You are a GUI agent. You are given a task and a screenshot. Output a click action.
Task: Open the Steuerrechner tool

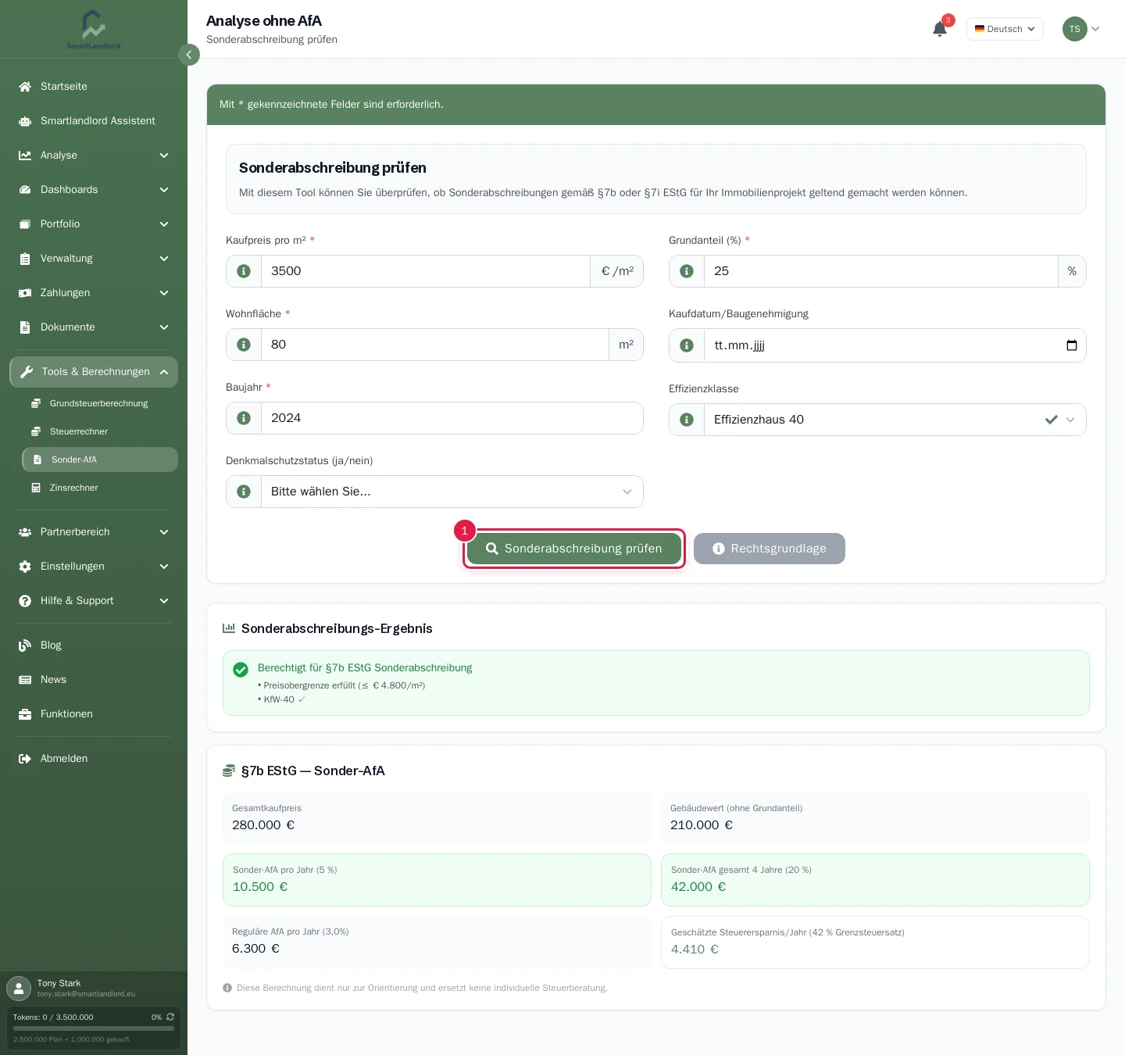pyautogui.click(x=100, y=431)
